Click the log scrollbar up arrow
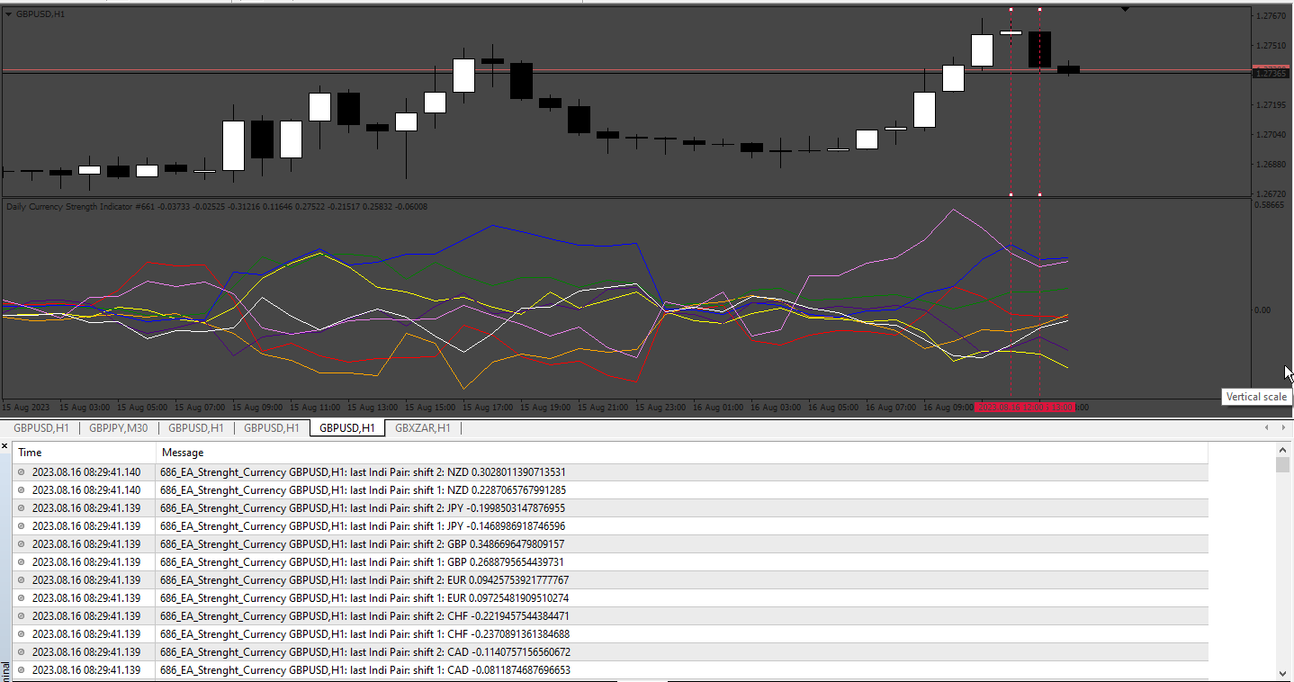 coord(1282,448)
